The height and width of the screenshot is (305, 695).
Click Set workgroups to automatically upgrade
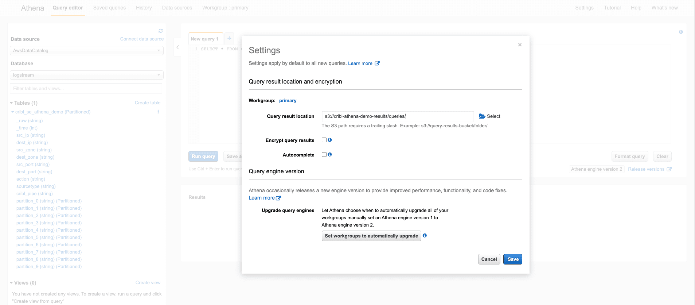(x=371, y=236)
